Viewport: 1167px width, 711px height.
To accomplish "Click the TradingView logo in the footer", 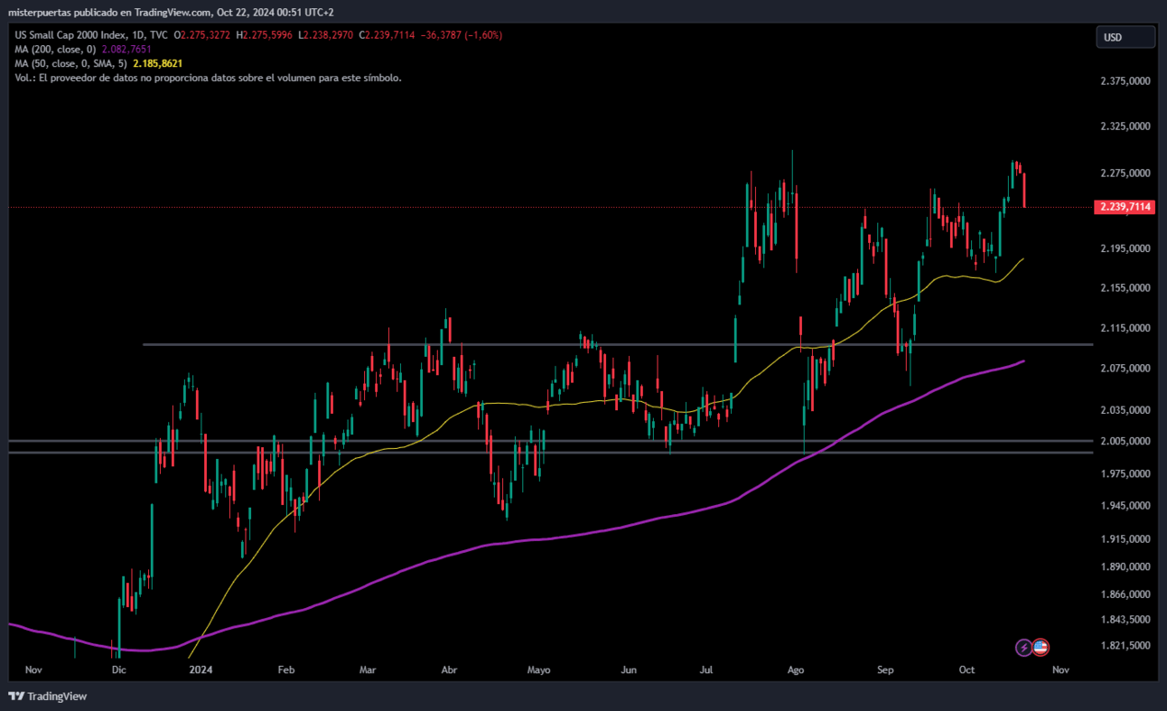I will (48, 696).
